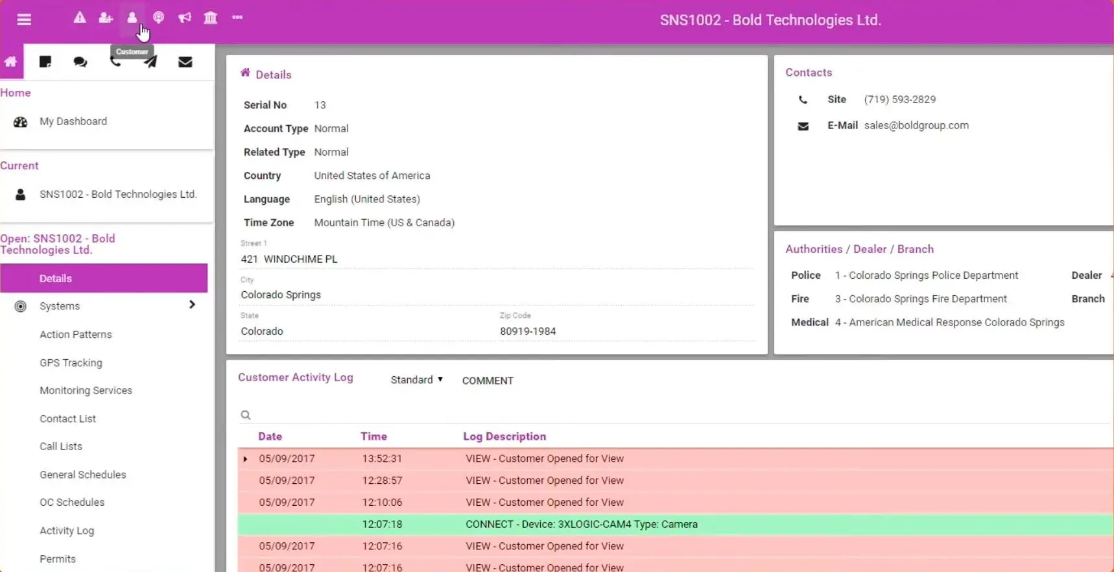Select the sticky note icon tab
The width and height of the screenshot is (1114, 572).
pyautogui.click(x=45, y=62)
